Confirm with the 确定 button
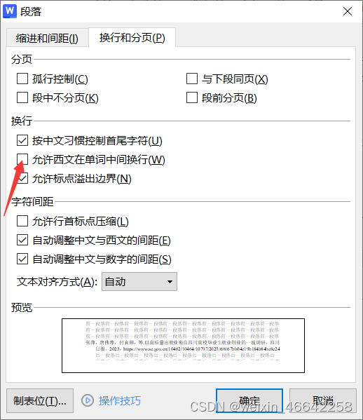Image resolution: width=363 pixels, height=420 pixels. point(249,400)
